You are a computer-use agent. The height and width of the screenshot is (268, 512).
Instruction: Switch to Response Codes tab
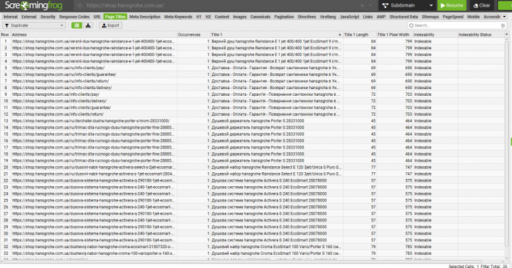pos(75,17)
